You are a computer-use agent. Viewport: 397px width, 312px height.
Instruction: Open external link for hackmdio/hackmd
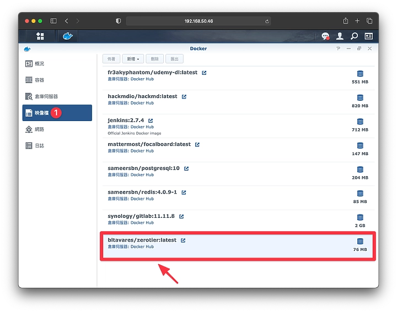[184, 97]
